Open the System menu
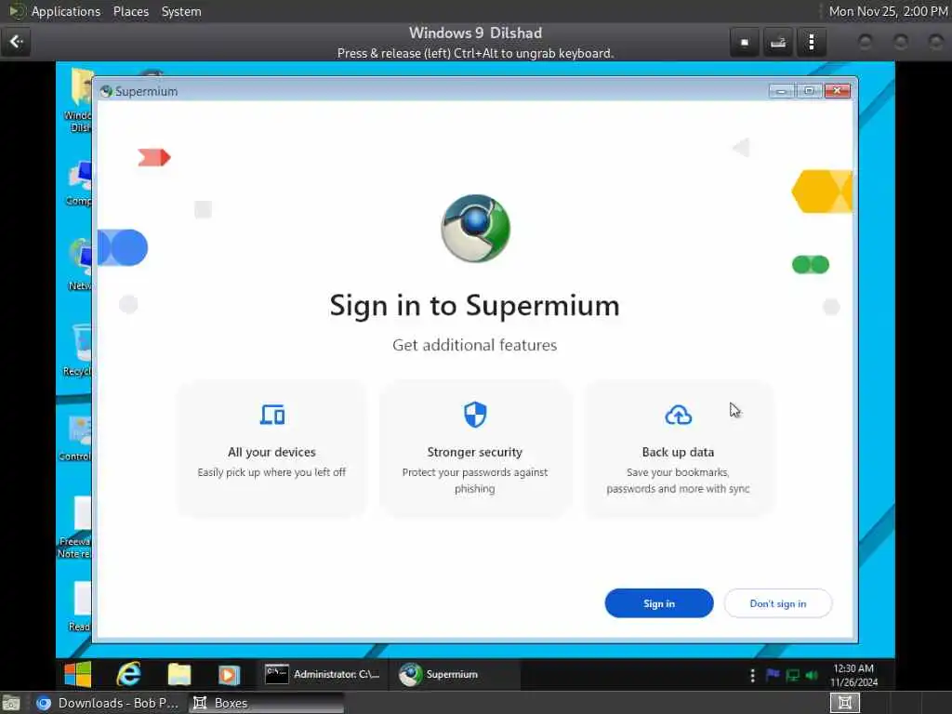 (181, 11)
